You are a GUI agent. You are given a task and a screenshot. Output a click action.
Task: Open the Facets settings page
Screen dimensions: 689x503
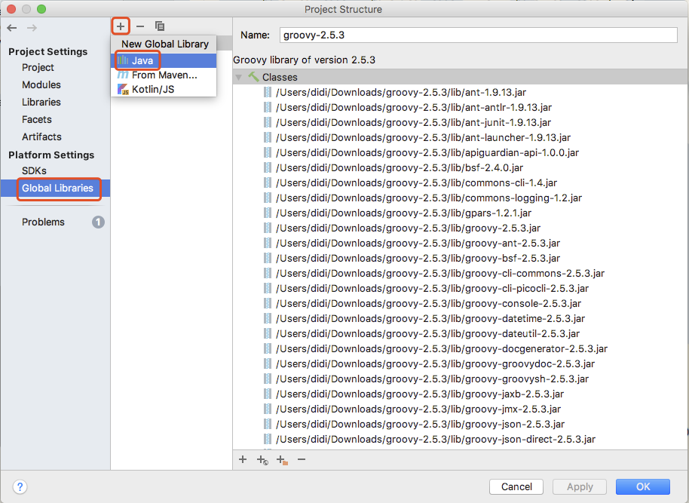[x=37, y=120]
